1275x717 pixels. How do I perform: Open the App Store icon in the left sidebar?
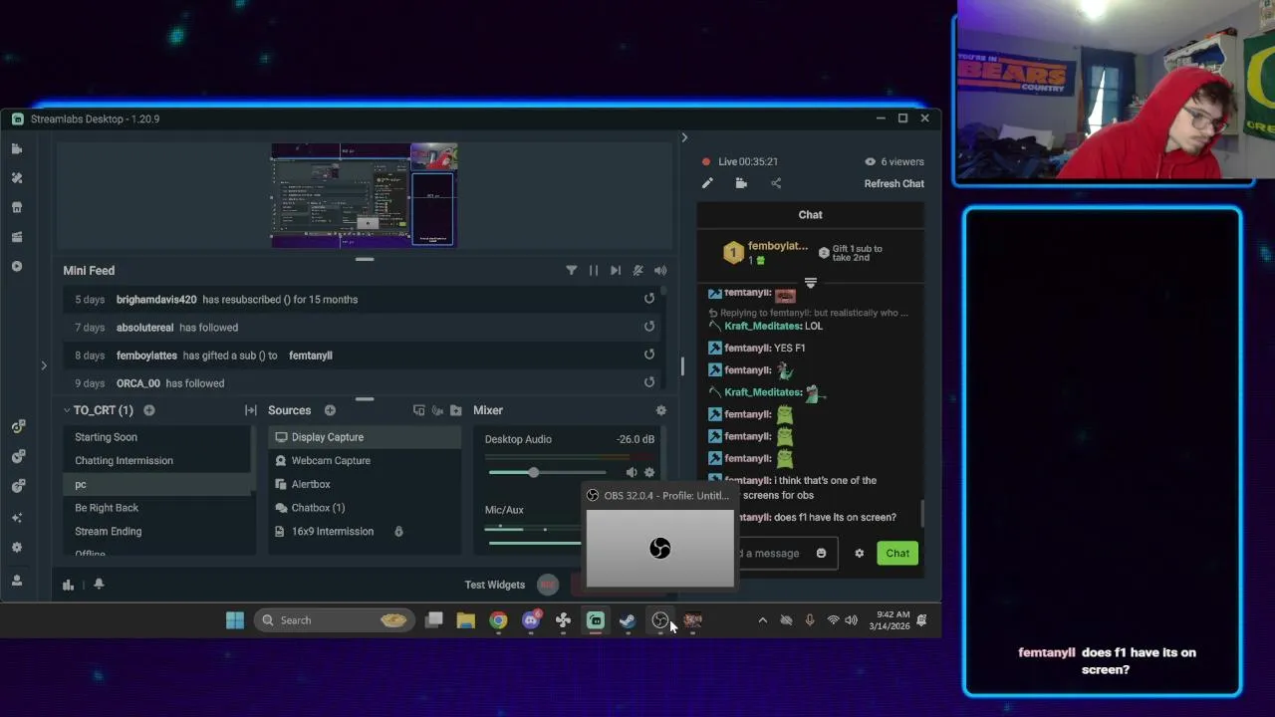(x=17, y=207)
